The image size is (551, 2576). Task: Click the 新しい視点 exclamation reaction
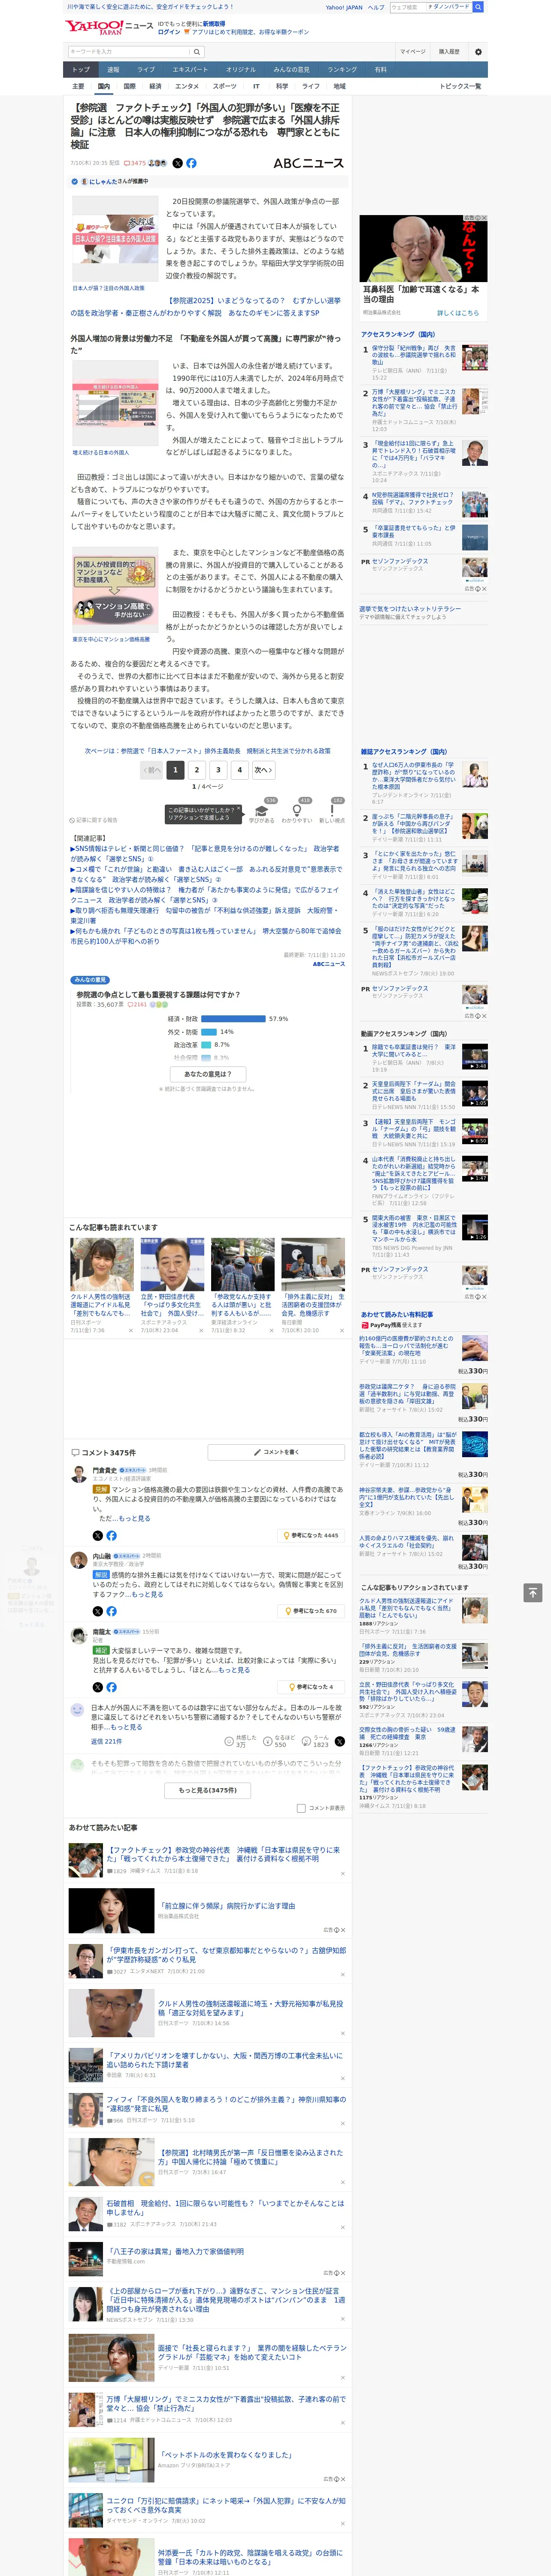pos(332,813)
